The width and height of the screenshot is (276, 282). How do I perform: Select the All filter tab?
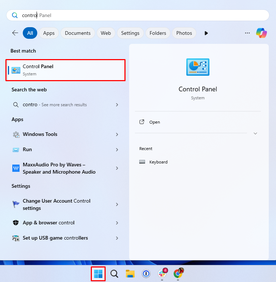coord(30,33)
